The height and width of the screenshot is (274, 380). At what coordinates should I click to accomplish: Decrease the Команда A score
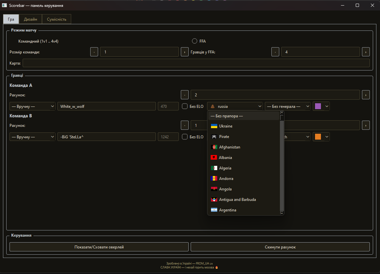point(185,95)
